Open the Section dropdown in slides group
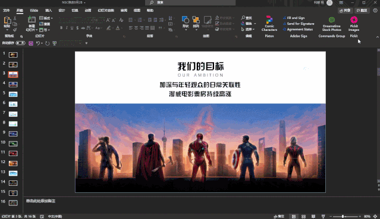 (x=45, y=30)
